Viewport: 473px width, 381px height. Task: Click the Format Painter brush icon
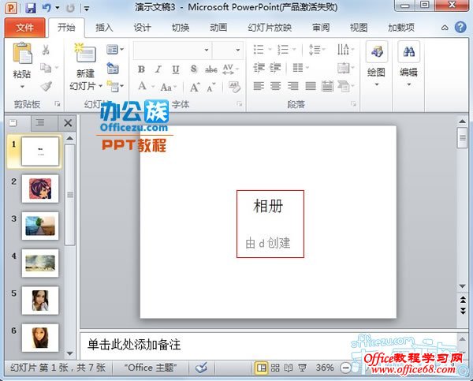tap(46, 86)
